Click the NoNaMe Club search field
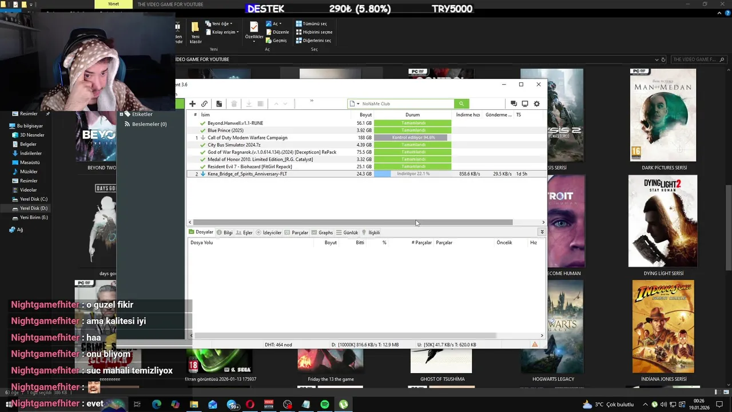The width and height of the screenshot is (732, 412). coord(407,104)
